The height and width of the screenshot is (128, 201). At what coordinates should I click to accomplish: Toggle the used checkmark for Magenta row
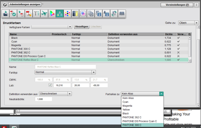click(x=178, y=45)
